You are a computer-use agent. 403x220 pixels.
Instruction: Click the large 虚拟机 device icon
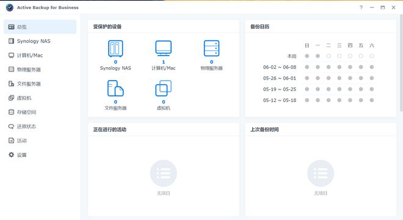[164, 88]
